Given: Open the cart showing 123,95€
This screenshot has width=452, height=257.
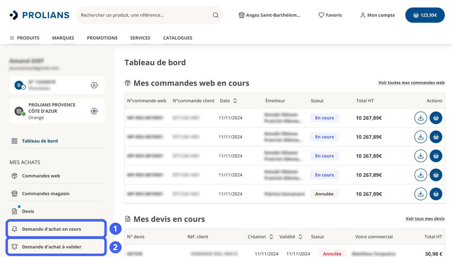Looking at the screenshot, I should point(425,15).
